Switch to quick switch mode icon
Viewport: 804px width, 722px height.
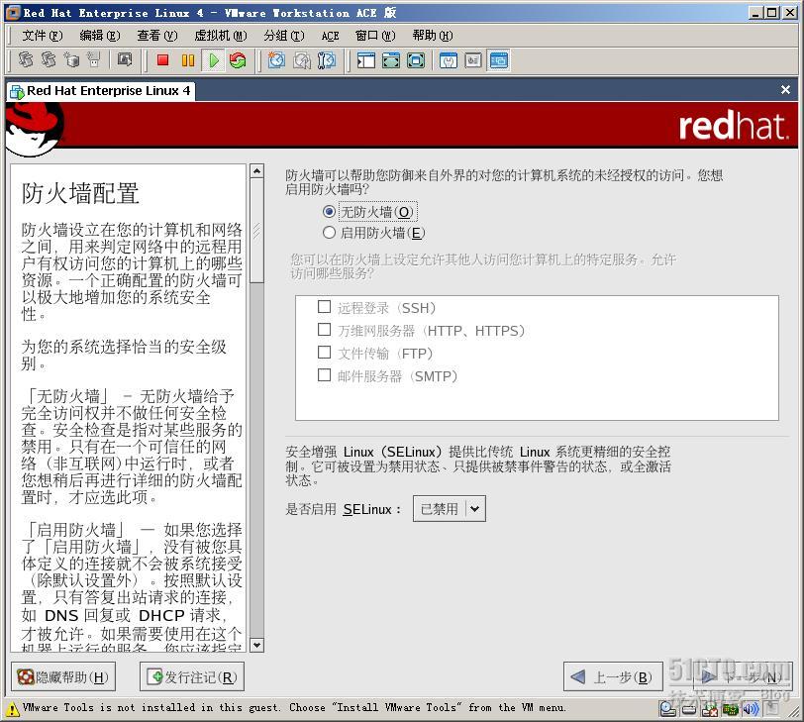(391, 60)
